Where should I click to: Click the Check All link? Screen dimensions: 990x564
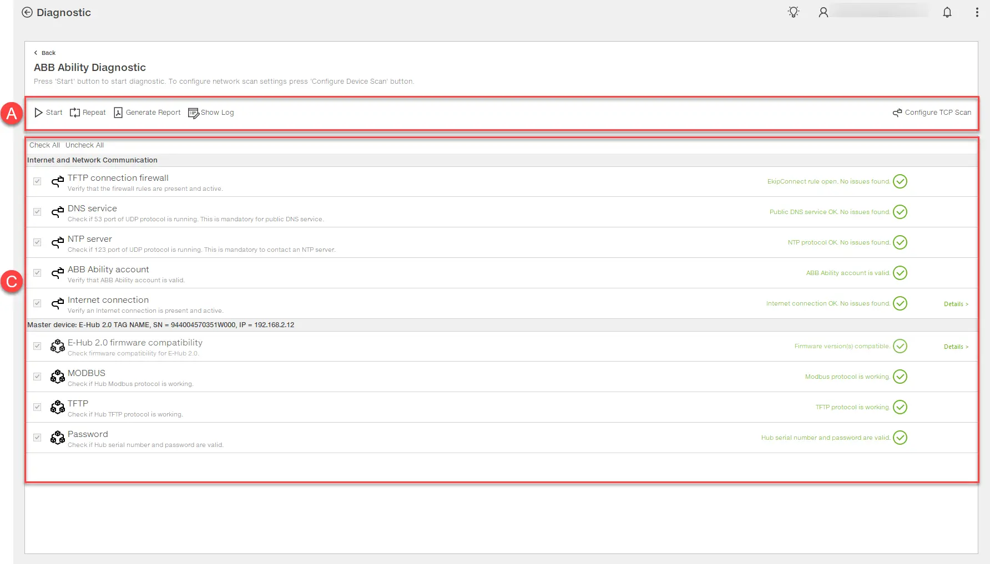pos(44,145)
